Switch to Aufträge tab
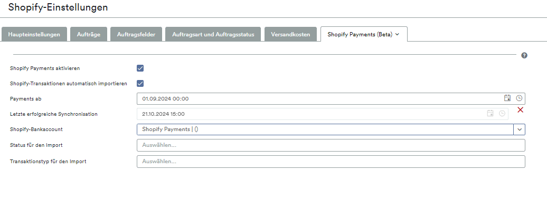This screenshot has width=547, height=210. (x=89, y=34)
